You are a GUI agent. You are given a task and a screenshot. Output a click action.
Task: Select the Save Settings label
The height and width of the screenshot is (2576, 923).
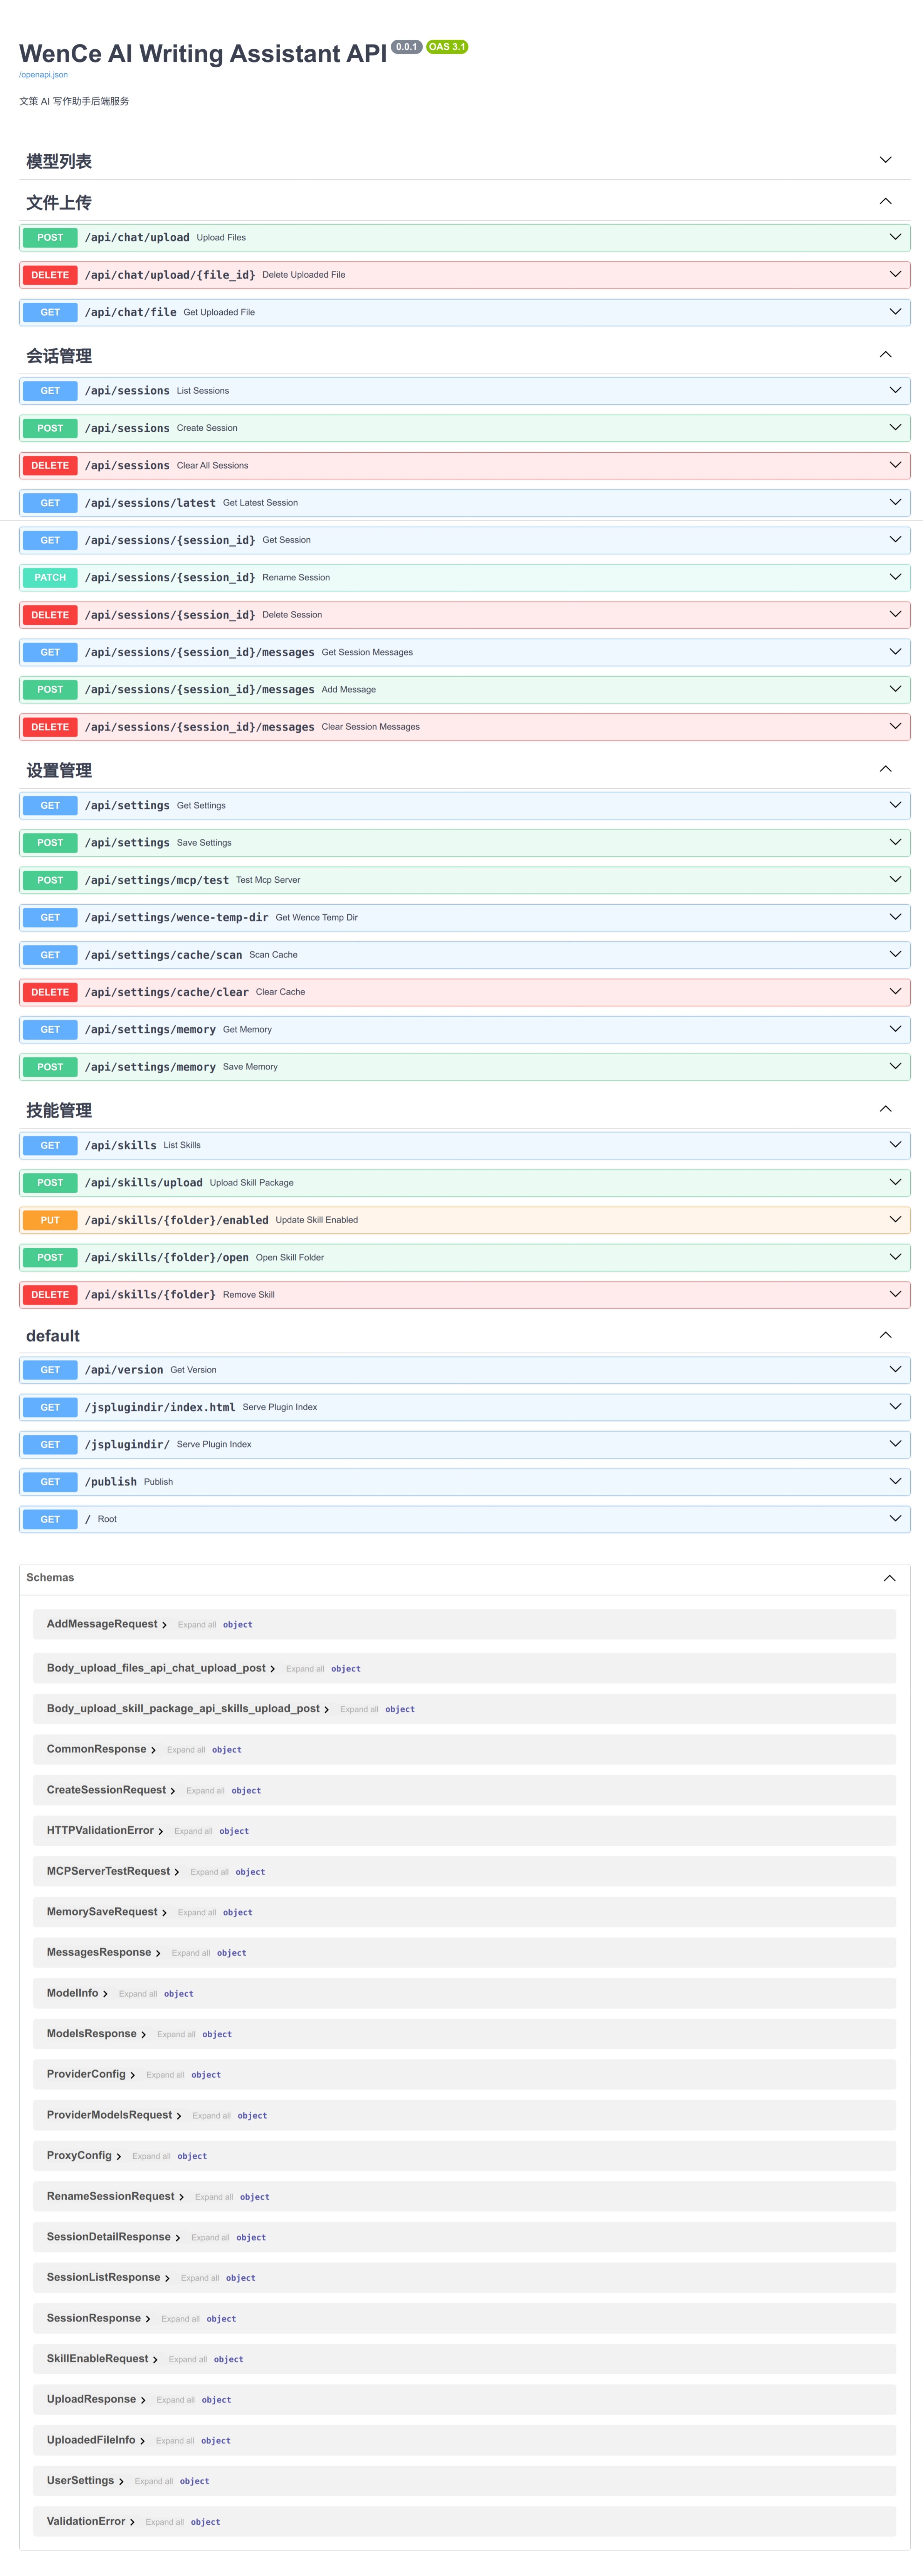[204, 843]
